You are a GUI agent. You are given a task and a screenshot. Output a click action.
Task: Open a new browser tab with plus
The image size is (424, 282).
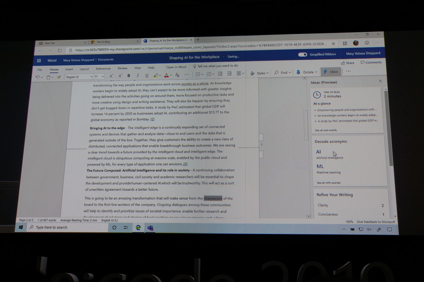pyautogui.click(x=198, y=39)
